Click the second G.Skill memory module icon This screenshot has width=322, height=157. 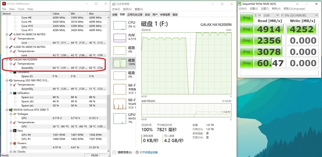11,47
